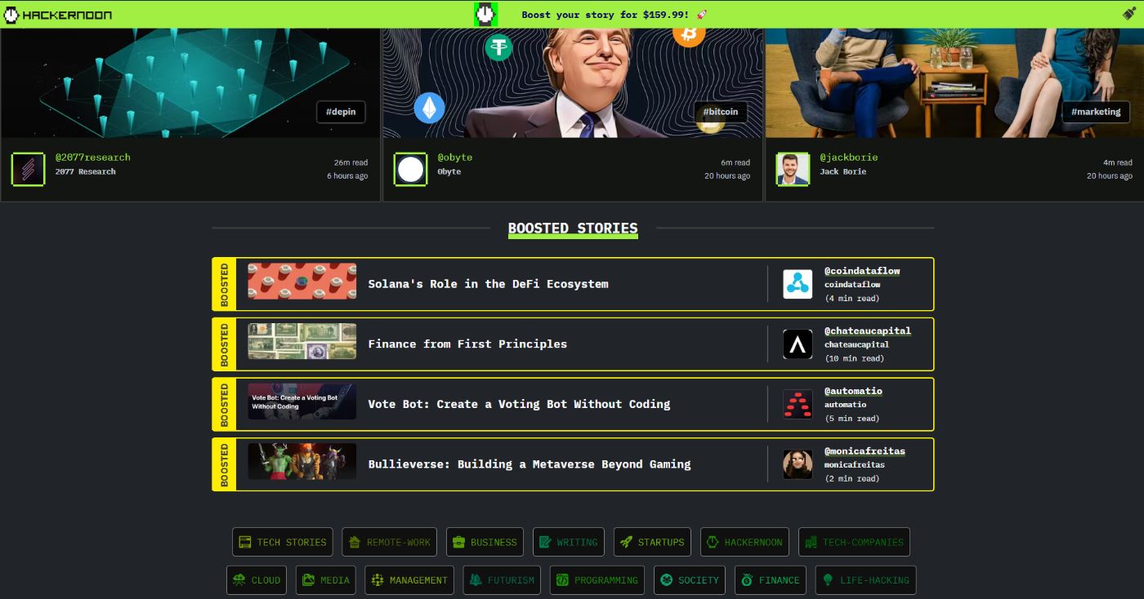Screen dimensions: 1144x599
Task: Click the Vote Bot story thumbnail
Action: pyautogui.click(x=302, y=402)
